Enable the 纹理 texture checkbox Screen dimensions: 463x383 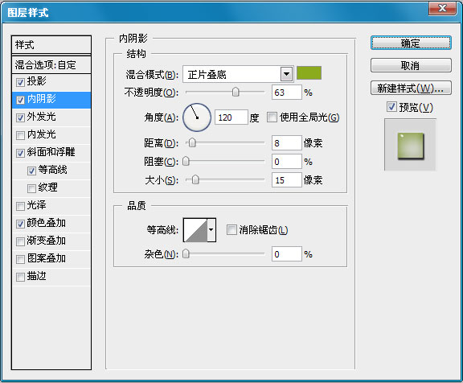pos(31,188)
